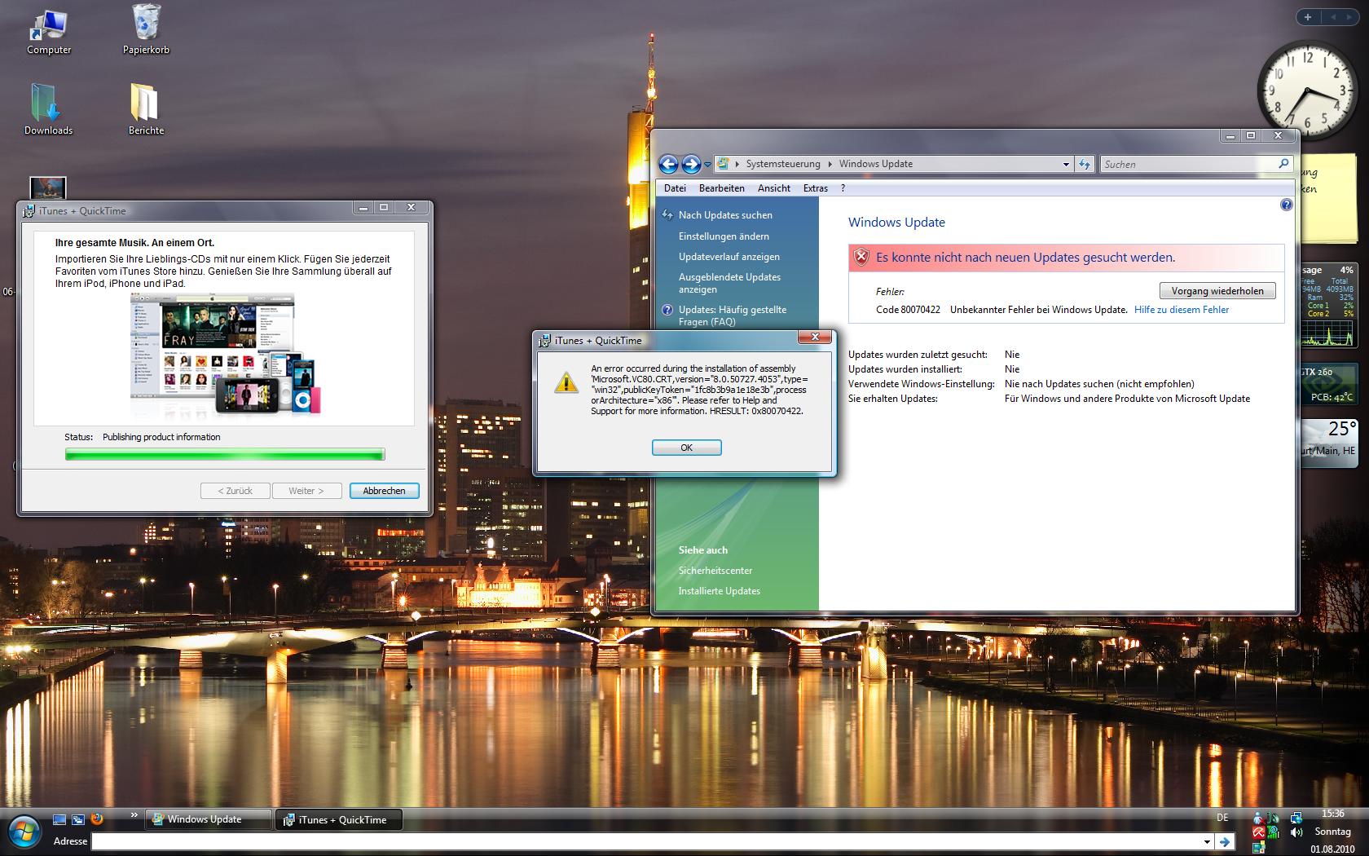Viewport: 1369px width, 856px height.
Task: Open the Computer desktop icon
Action: 49,31
